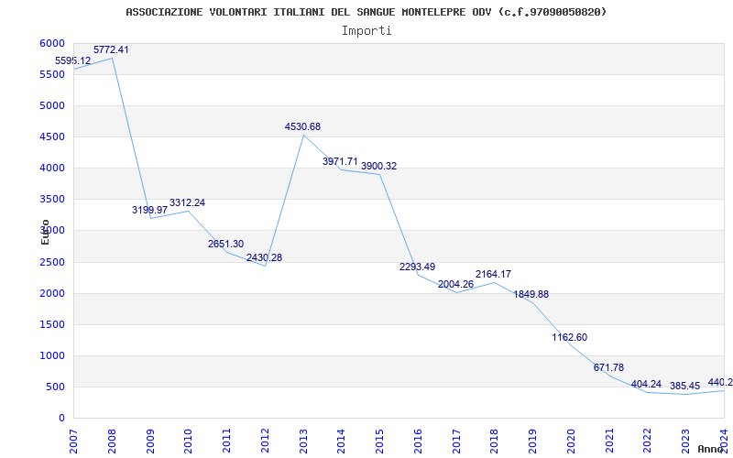733x458 pixels.
Task: Select the y-axis tick 4500
Action: [x=53, y=136]
